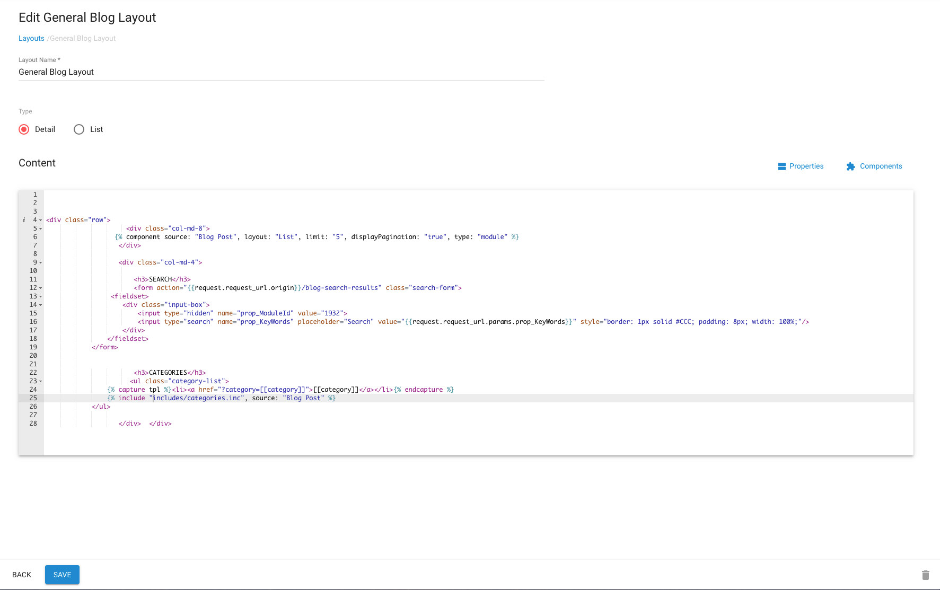Click the Properties panel icon

click(781, 166)
